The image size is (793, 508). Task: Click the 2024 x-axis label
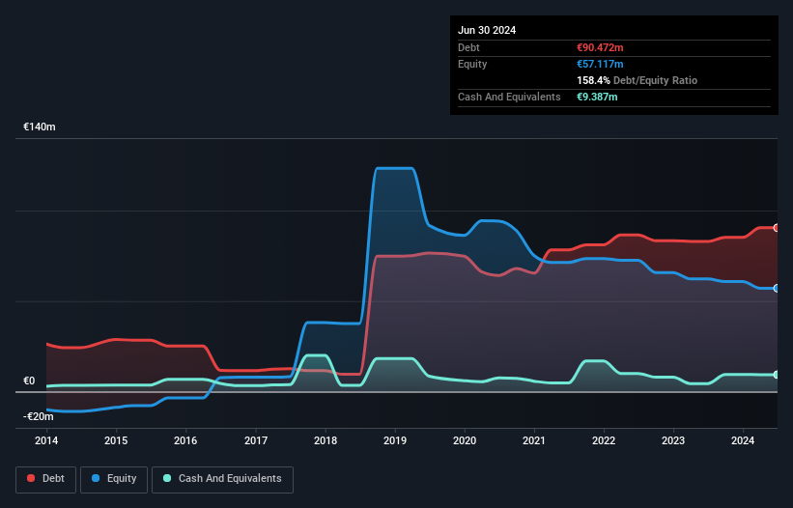click(743, 440)
